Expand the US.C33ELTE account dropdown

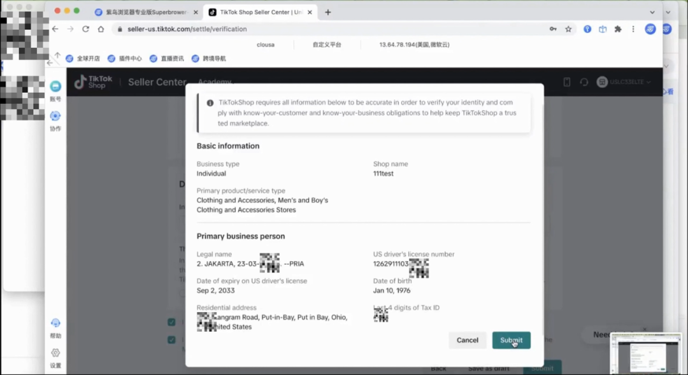[624, 82]
